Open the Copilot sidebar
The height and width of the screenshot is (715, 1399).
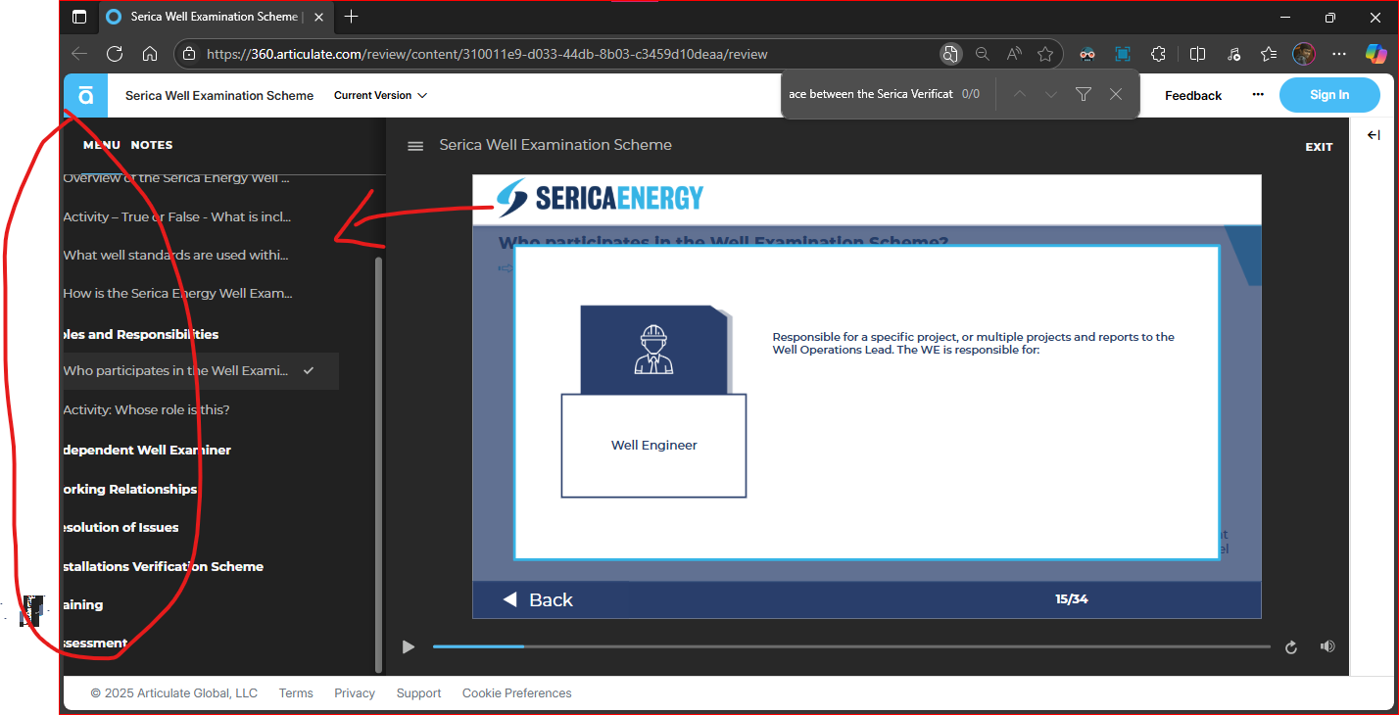point(1376,54)
